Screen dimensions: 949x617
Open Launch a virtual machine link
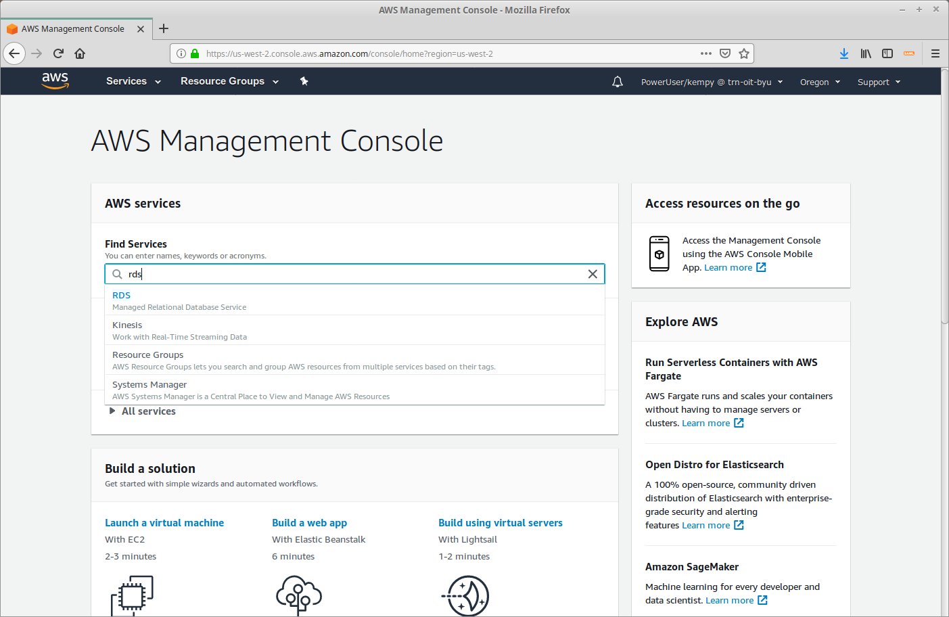click(x=164, y=523)
